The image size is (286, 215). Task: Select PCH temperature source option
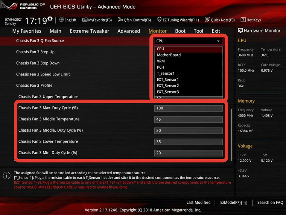[189, 67]
